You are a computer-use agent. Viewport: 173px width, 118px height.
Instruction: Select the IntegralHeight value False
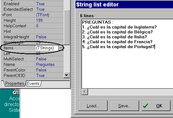50,37
